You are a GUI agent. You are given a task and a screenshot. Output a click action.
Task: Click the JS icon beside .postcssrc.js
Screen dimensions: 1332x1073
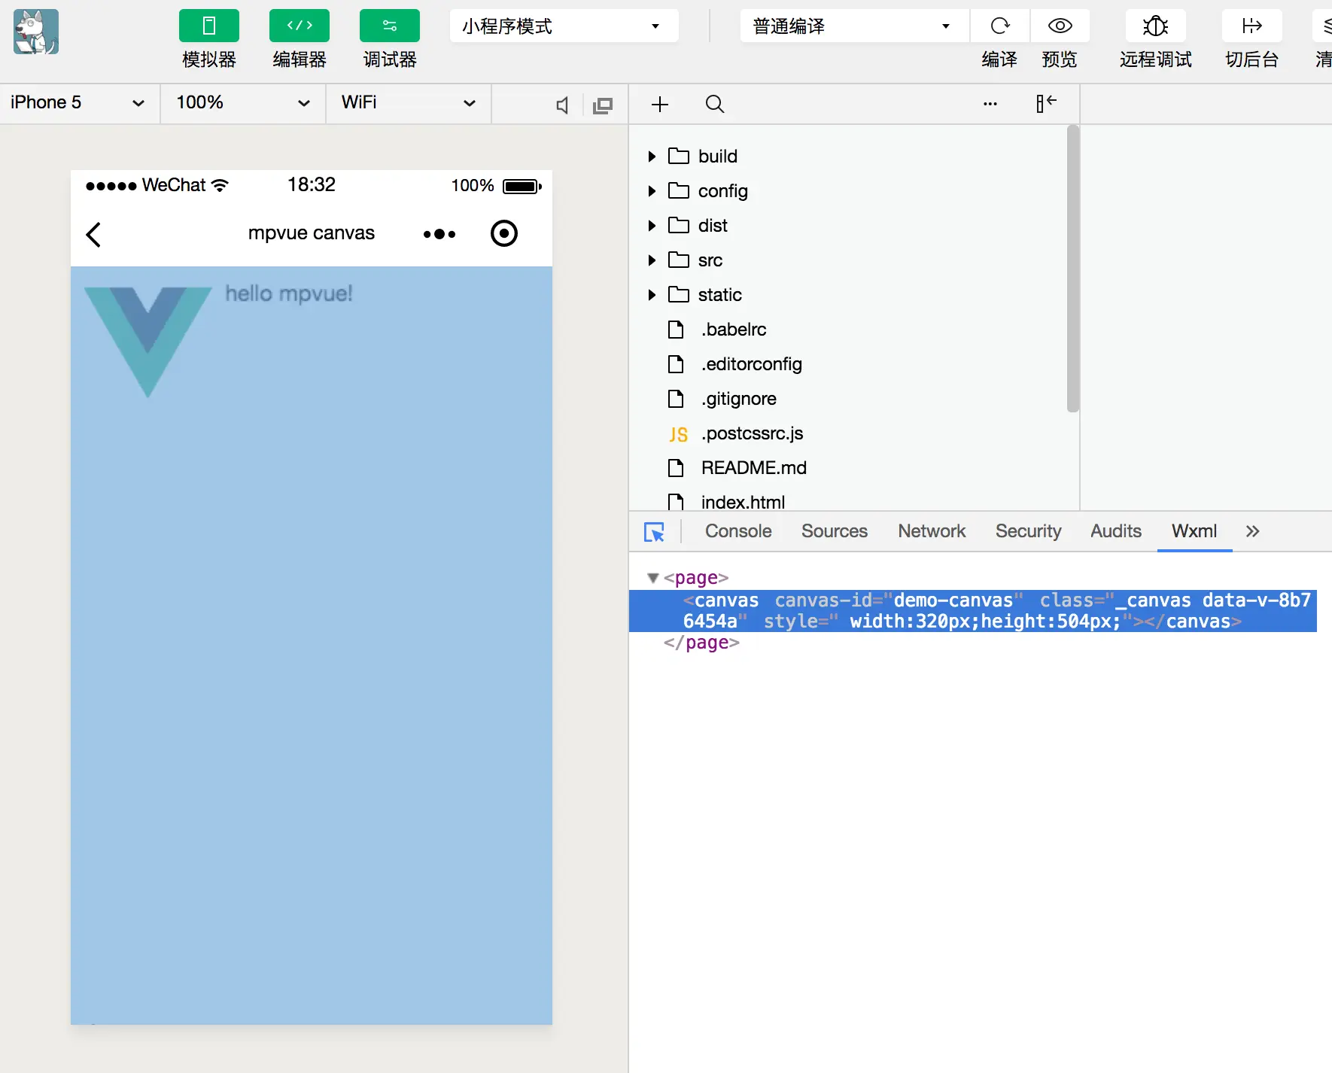(x=678, y=434)
